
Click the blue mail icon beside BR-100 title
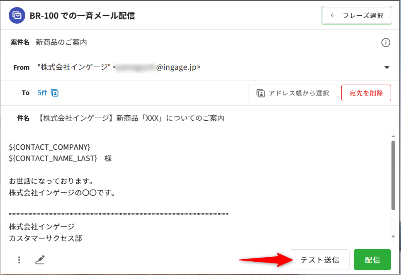17,16
